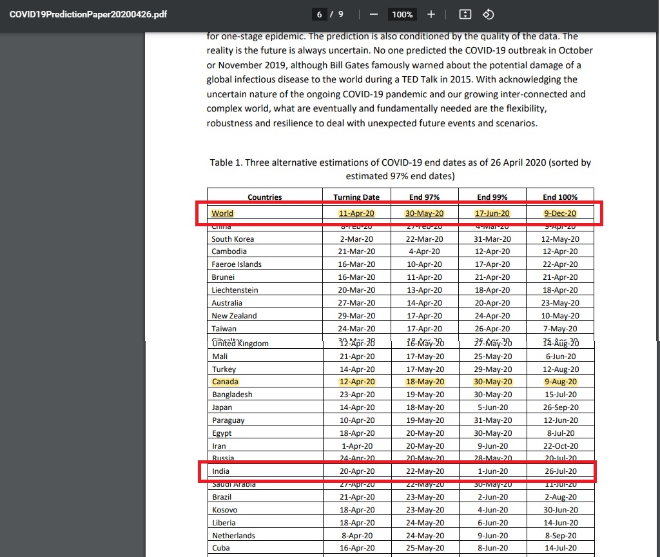660x557 pixels.
Task: Zoom out with the minus button
Action: [x=373, y=14]
